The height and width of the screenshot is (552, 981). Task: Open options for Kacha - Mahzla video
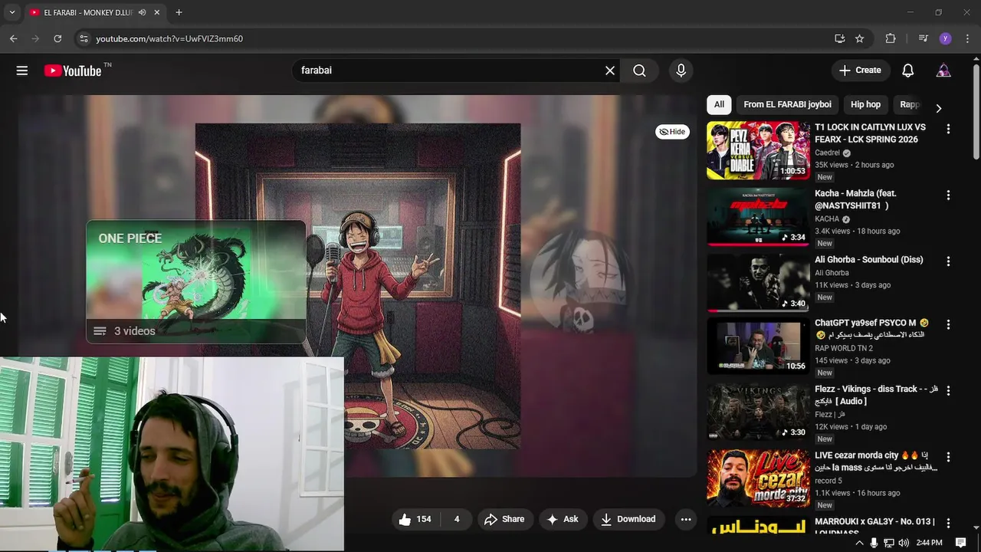tap(948, 195)
